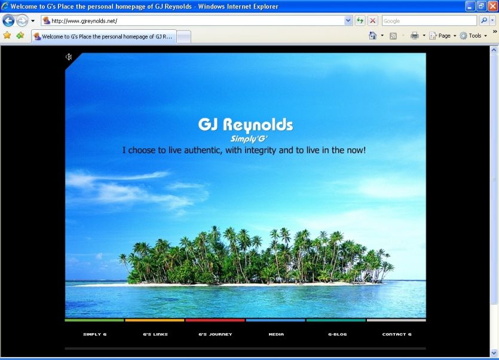Click in the Google search field
The height and width of the screenshot is (360, 499).
pos(429,20)
